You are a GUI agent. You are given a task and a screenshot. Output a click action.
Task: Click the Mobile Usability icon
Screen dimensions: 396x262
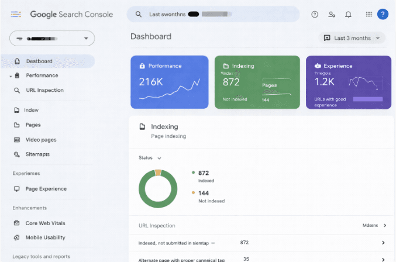(x=16, y=237)
